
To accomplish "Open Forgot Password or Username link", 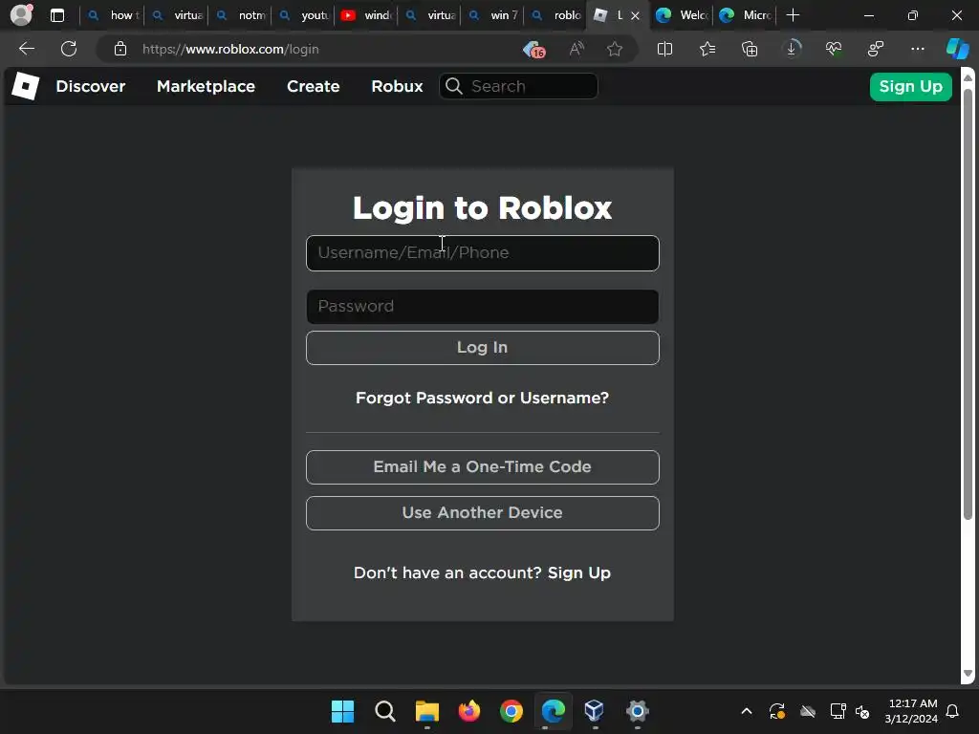I will pyautogui.click(x=482, y=398).
